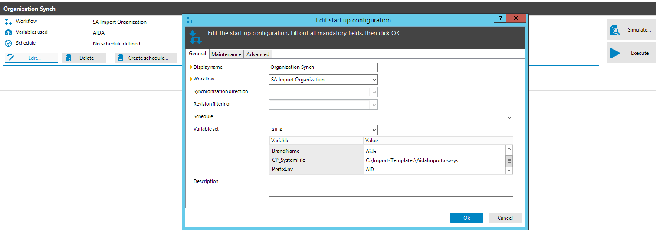Click the dialog help question mark
Screen dimensions: 656x250
(x=500, y=18)
